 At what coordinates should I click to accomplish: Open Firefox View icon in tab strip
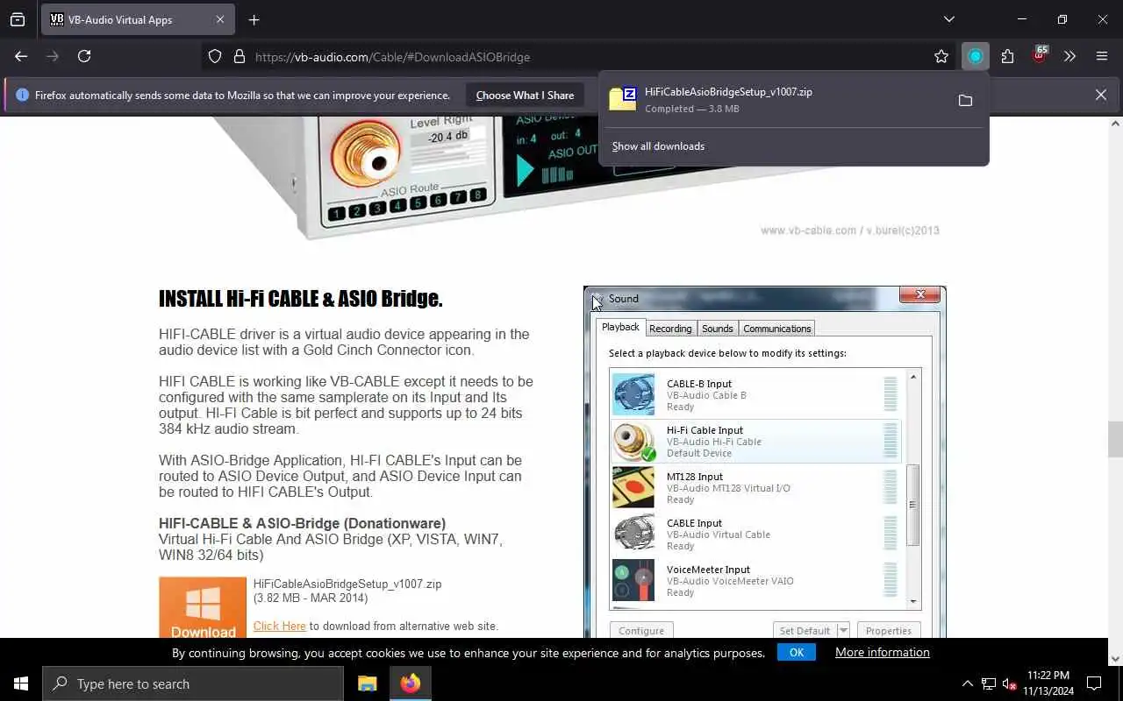click(x=18, y=19)
